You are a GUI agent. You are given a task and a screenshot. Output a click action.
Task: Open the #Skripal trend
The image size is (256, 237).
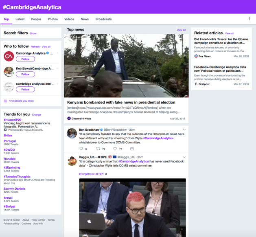[9, 206]
